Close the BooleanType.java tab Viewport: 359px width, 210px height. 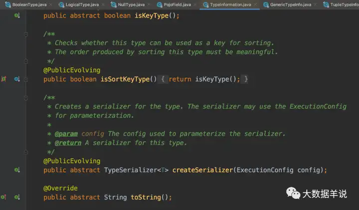pyautogui.click(x=50, y=4)
